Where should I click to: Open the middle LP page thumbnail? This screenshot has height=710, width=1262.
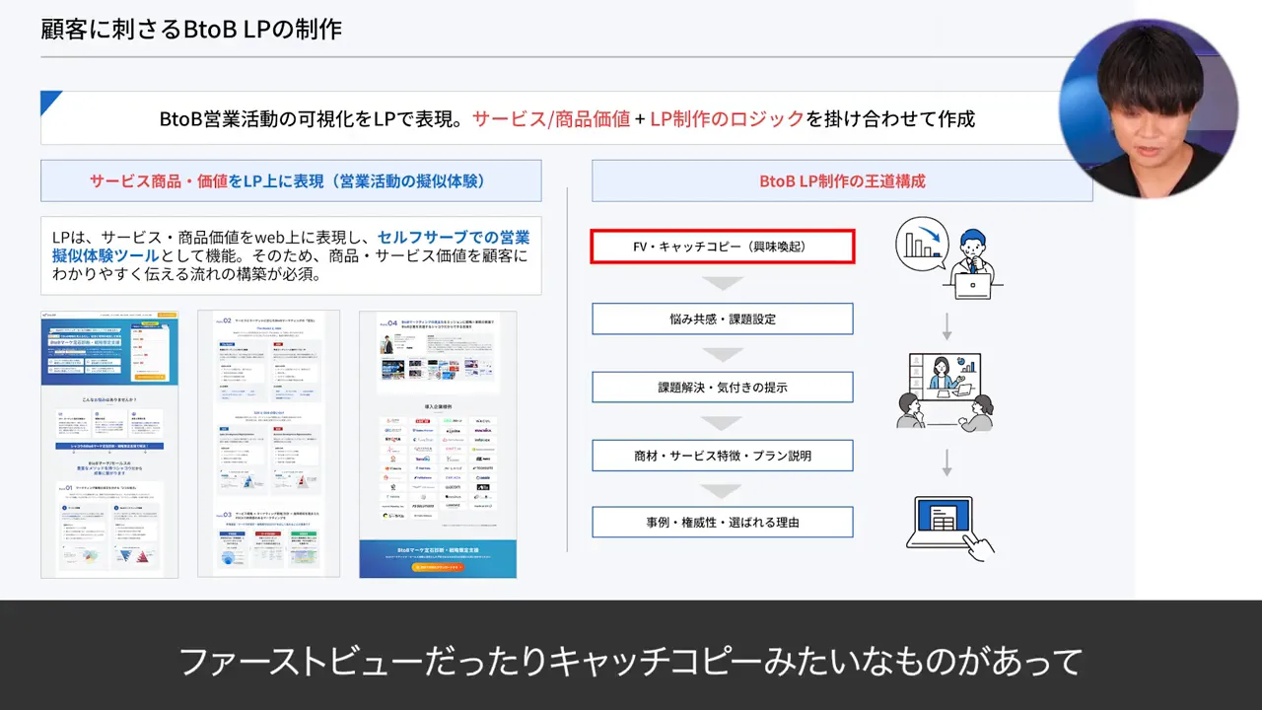click(x=267, y=444)
